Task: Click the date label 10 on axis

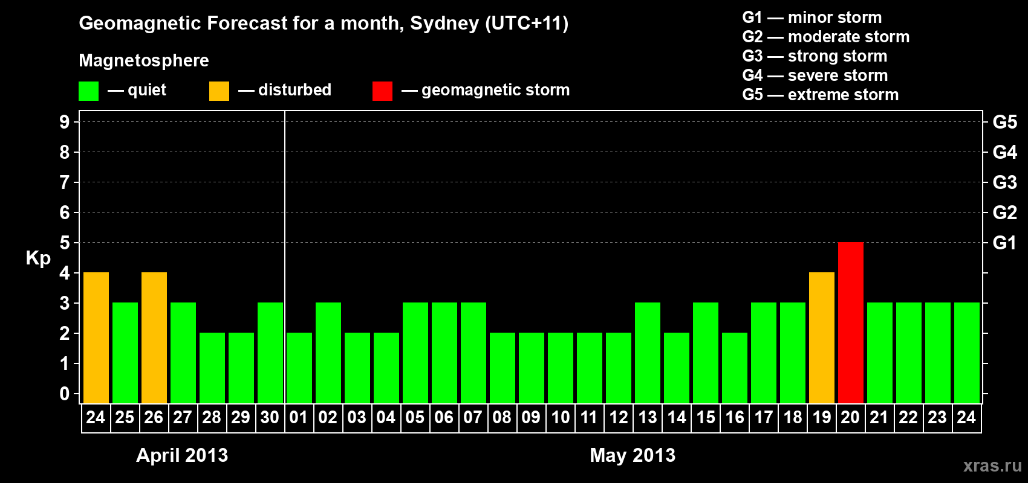Action: pos(560,417)
